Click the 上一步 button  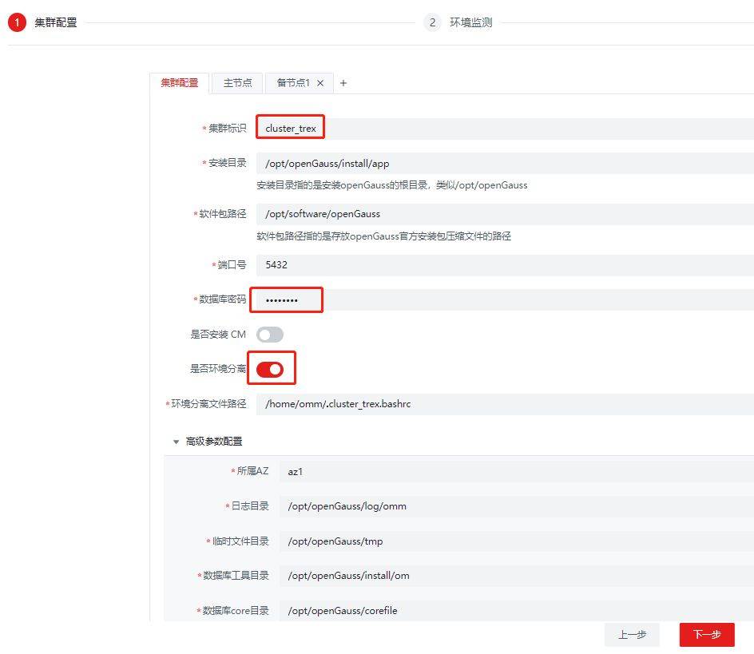(x=632, y=635)
